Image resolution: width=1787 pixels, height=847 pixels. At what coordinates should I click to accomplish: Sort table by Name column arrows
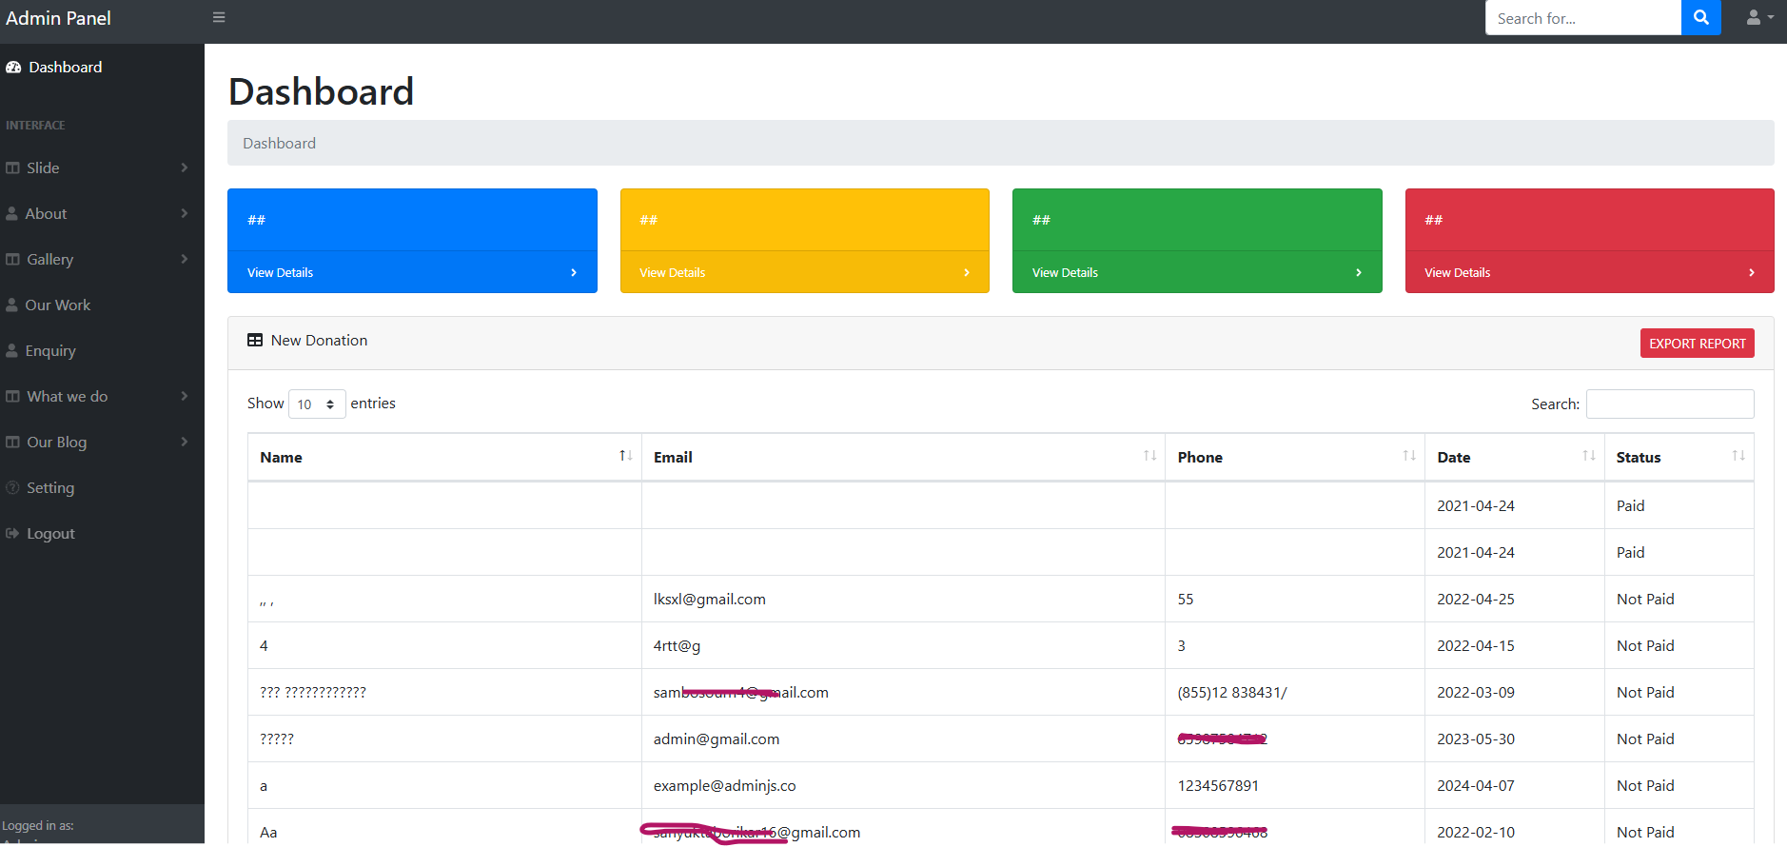(625, 456)
